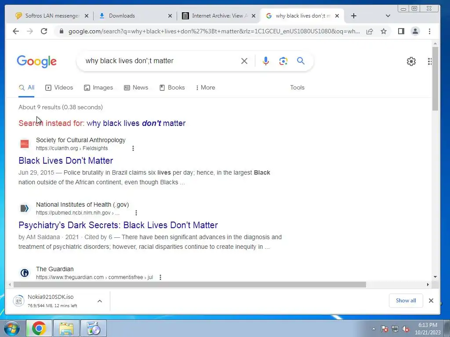This screenshot has width=450, height=337.
Task: Open Google quick settings gear
Action: pyautogui.click(x=411, y=61)
